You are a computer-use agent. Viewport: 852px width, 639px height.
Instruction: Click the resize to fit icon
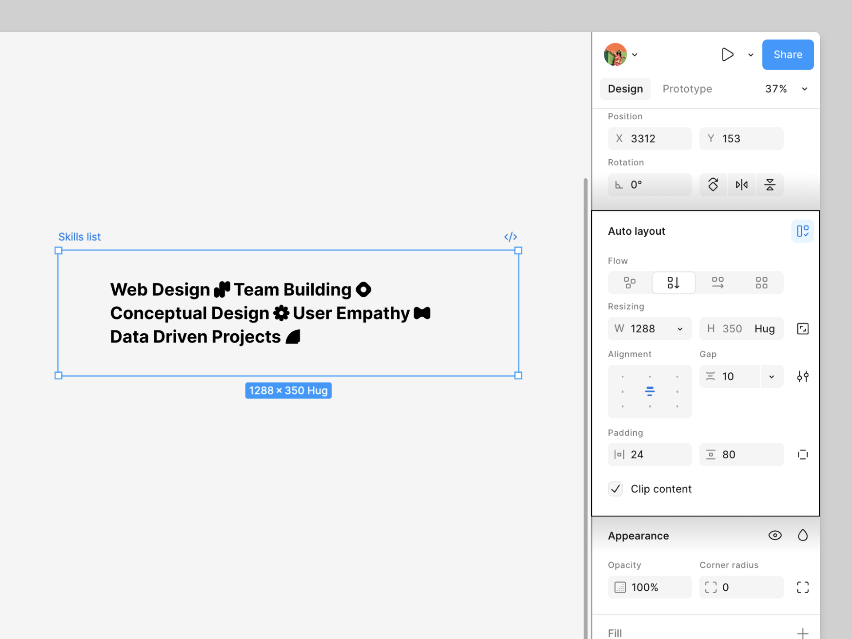pos(802,329)
